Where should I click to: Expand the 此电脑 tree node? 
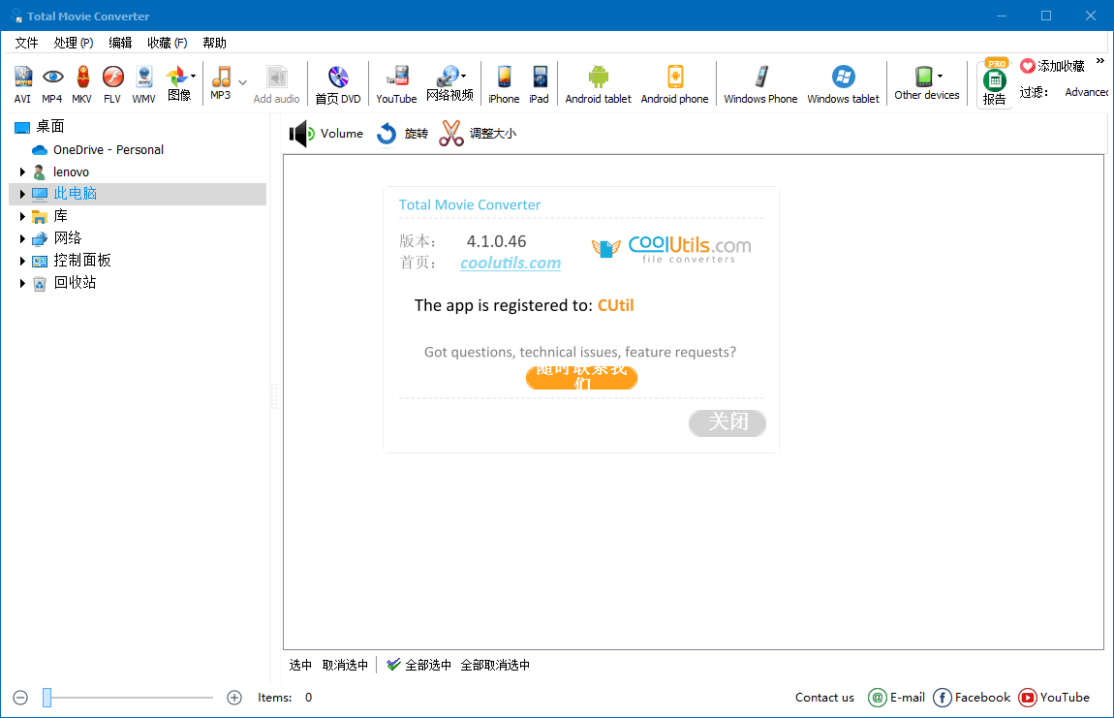pyautogui.click(x=21, y=194)
